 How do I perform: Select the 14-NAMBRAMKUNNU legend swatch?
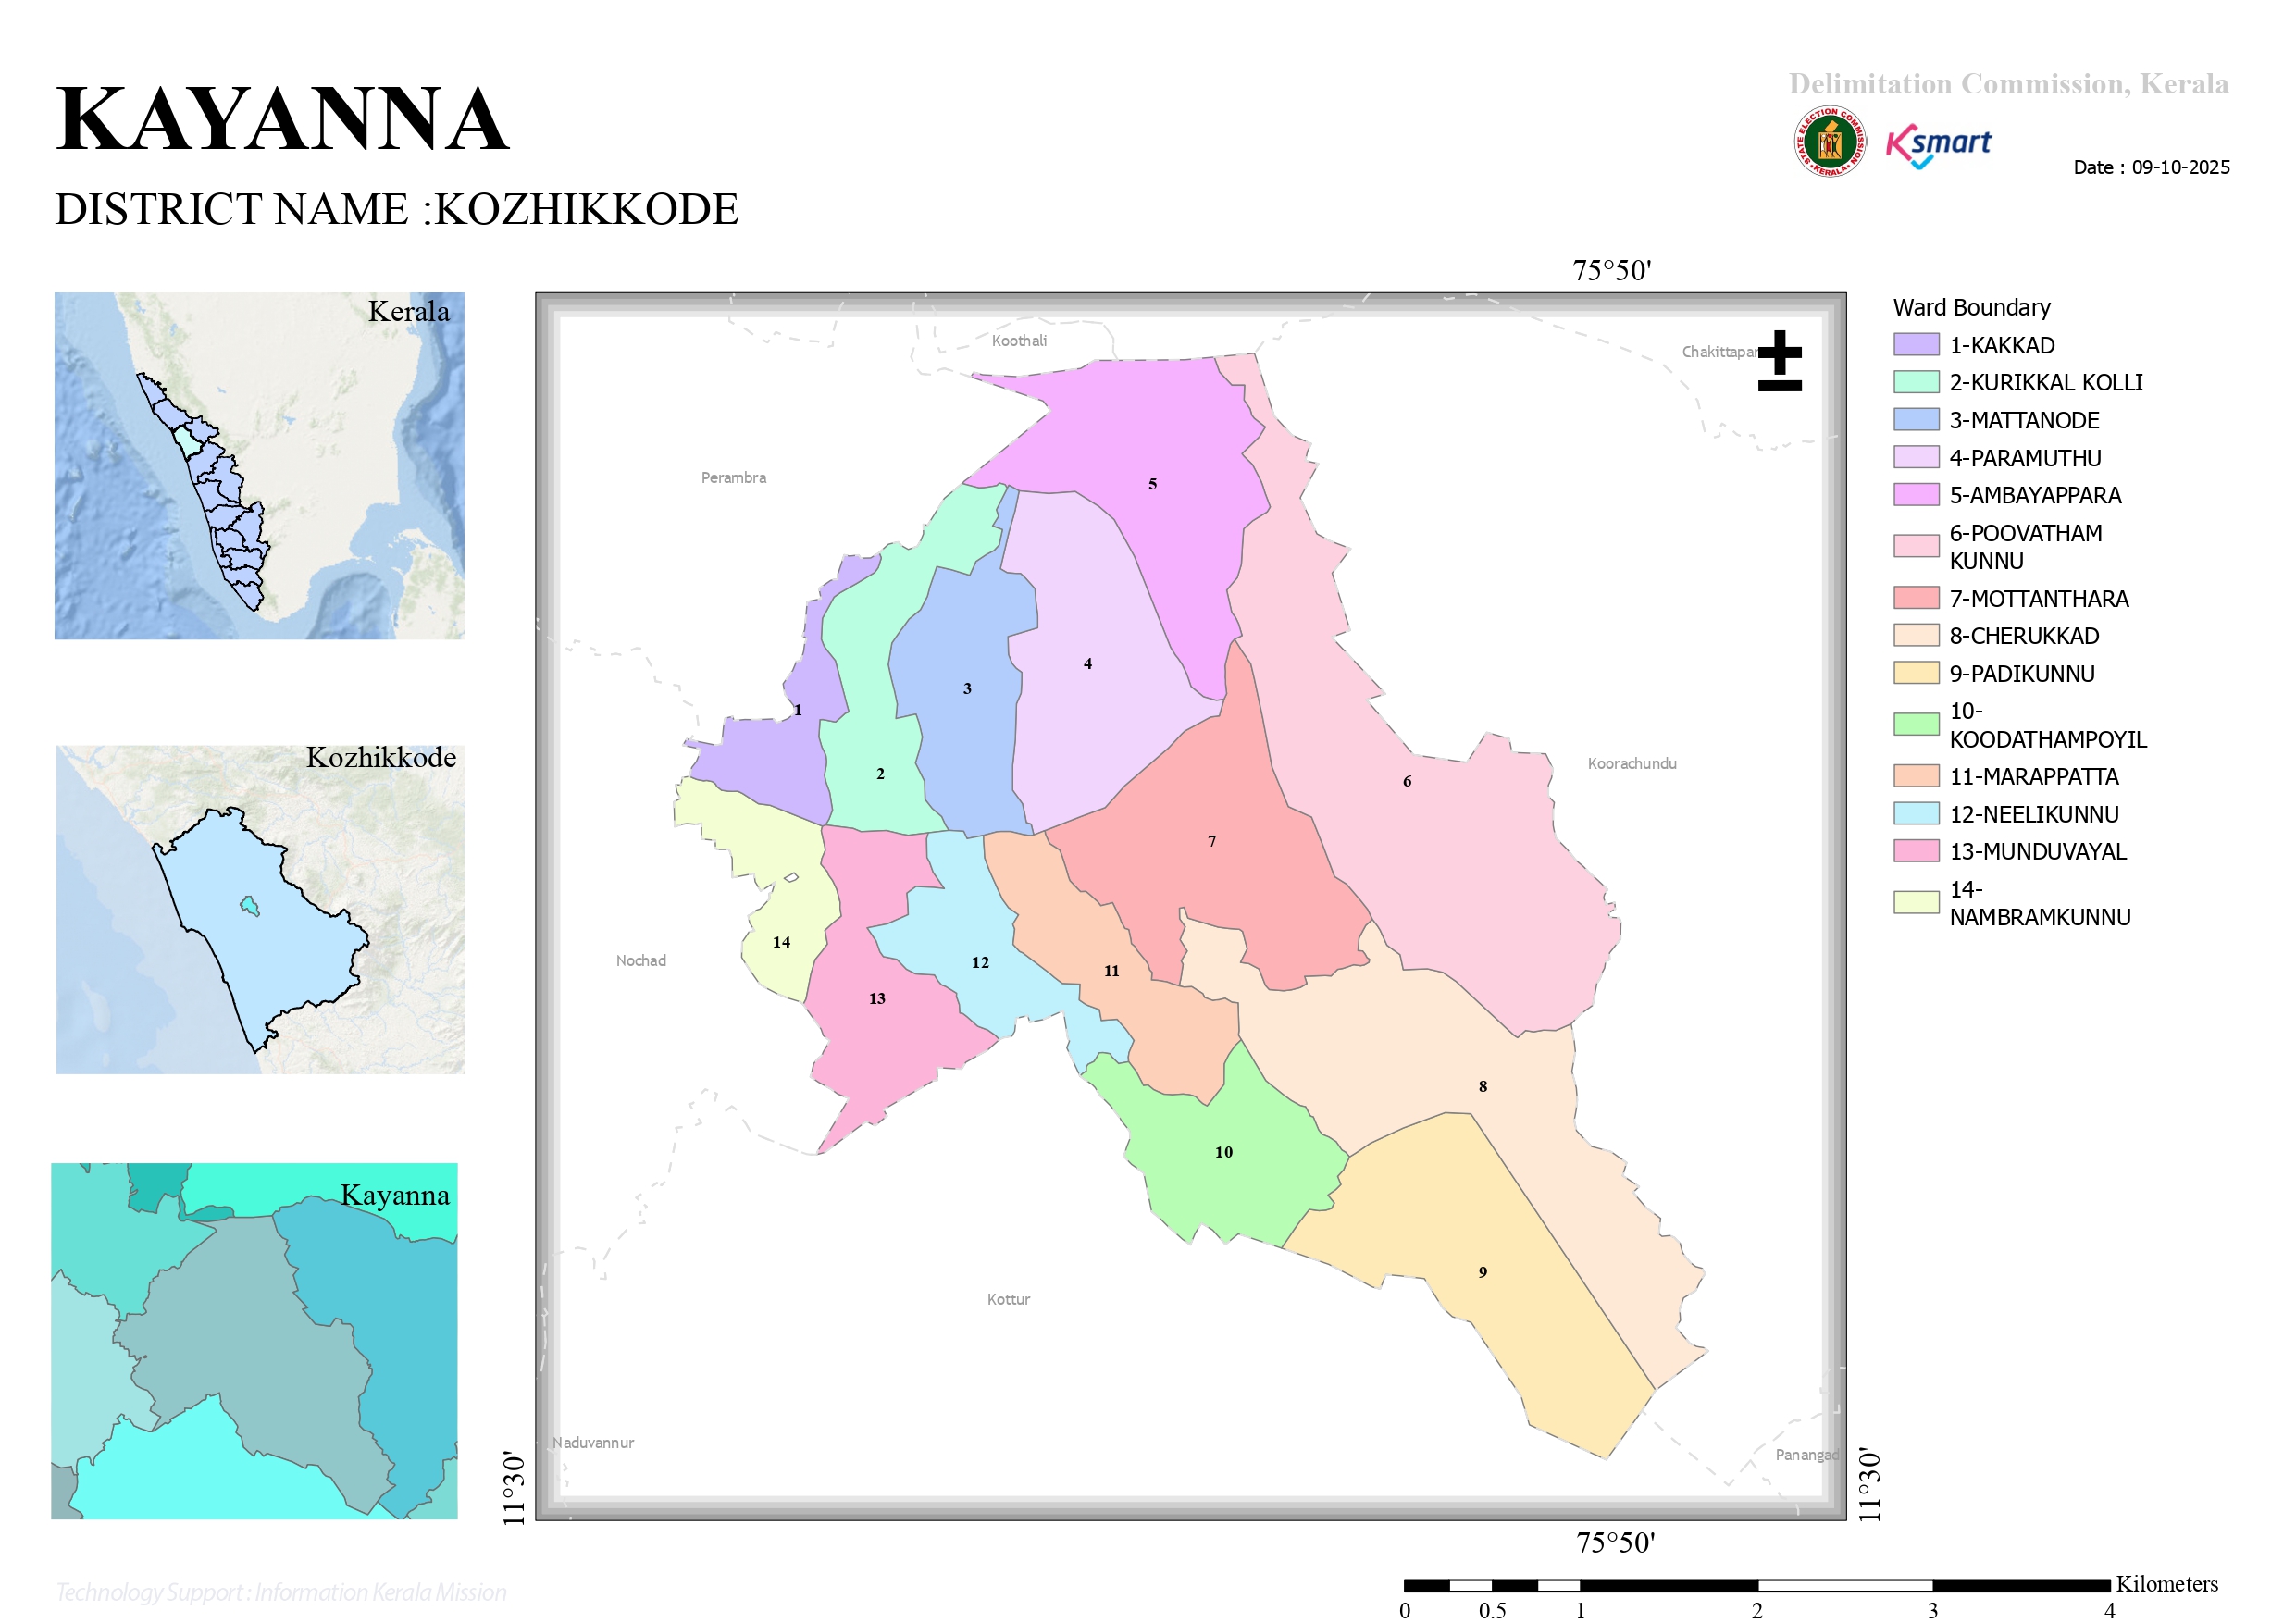1916,903
